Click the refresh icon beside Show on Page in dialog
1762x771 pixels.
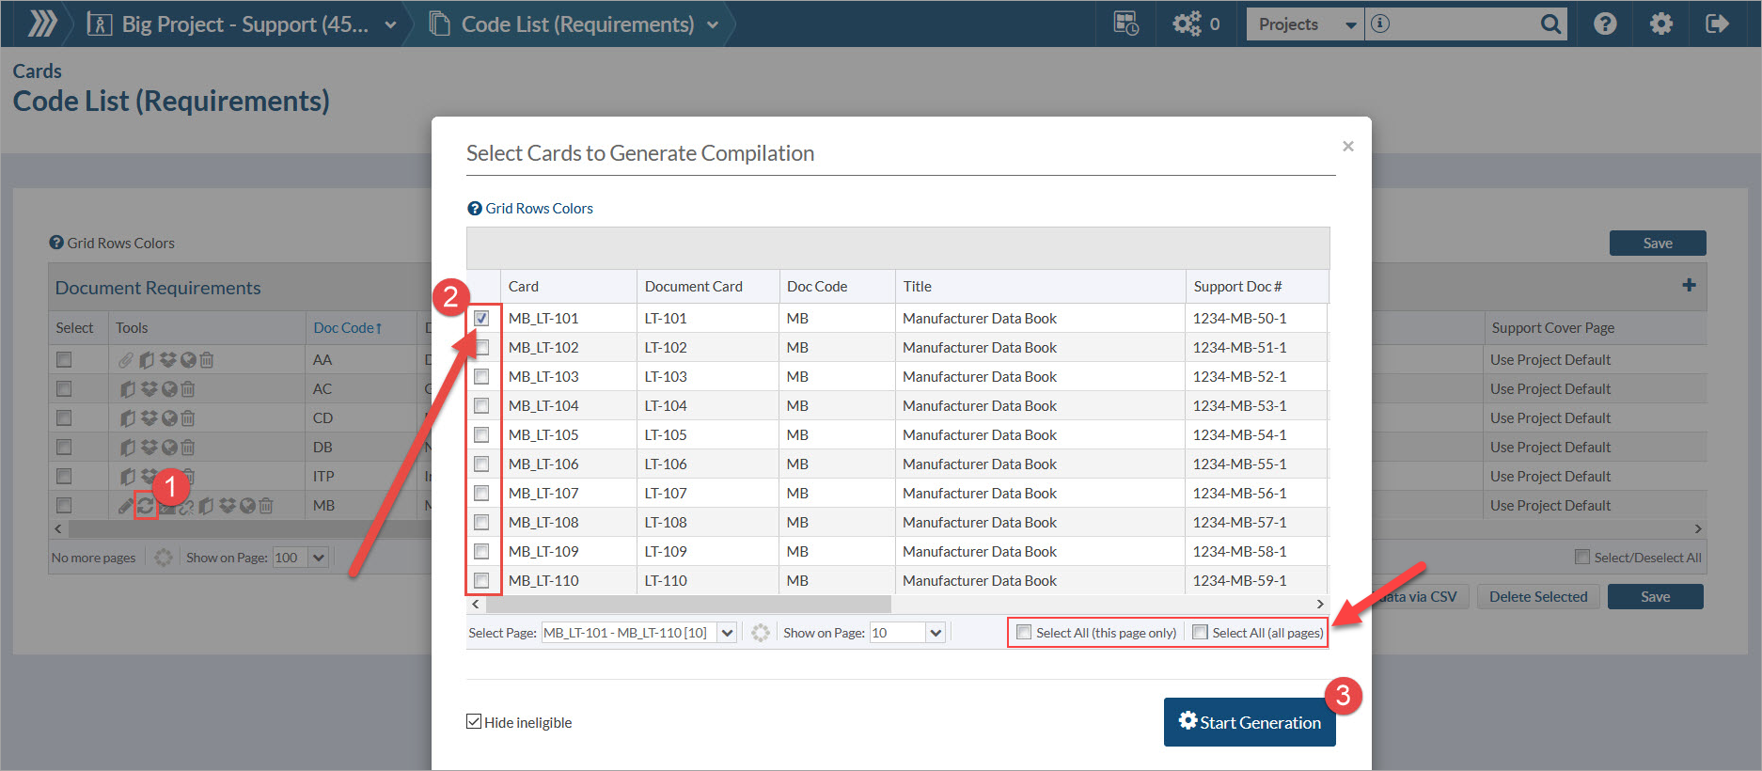760,633
